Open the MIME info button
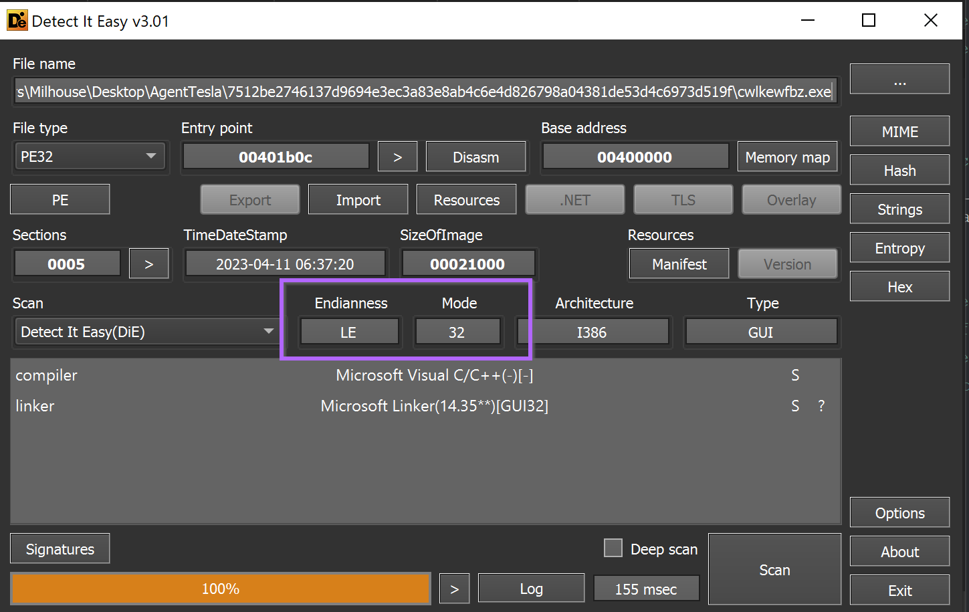Image resolution: width=969 pixels, height=612 pixels. (899, 131)
